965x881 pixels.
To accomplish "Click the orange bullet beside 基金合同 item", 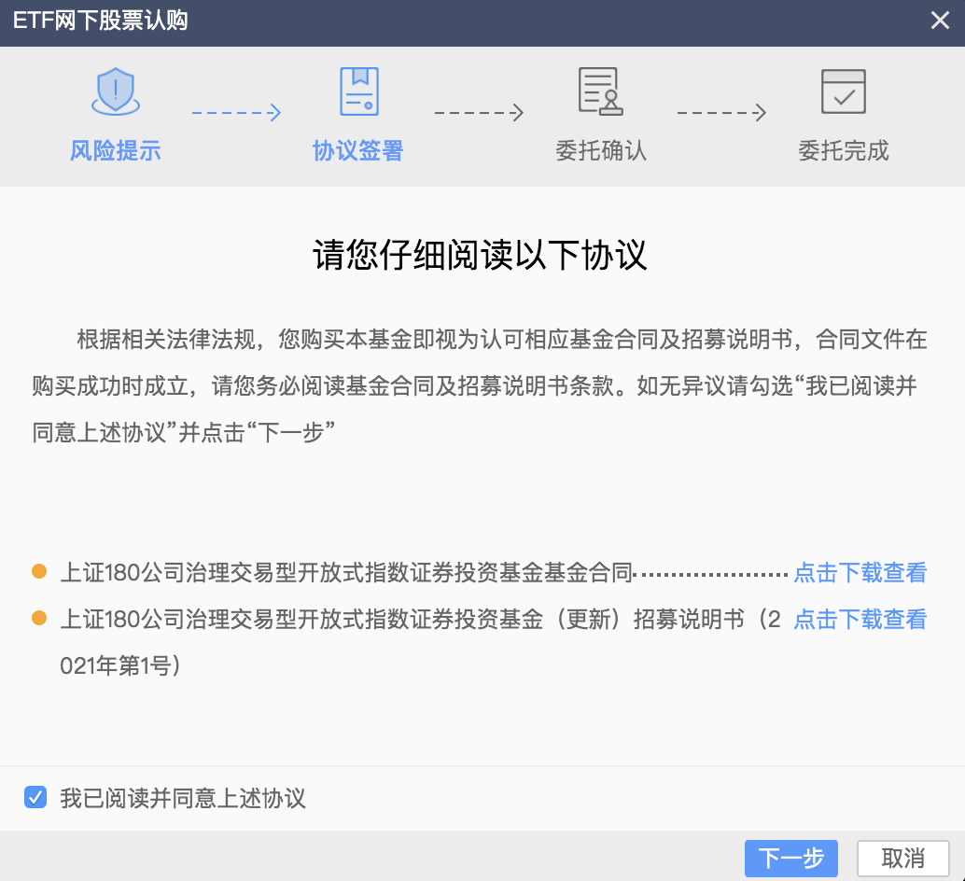I will [x=39, y=571].
